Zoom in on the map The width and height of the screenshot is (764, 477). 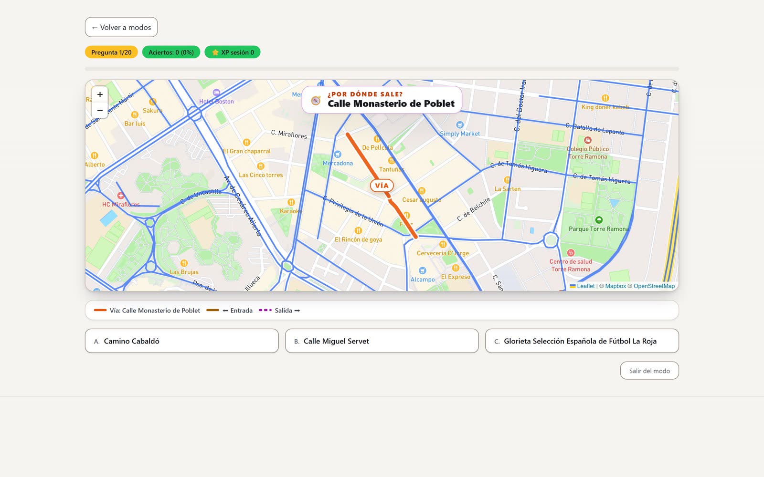pos(100,94)
